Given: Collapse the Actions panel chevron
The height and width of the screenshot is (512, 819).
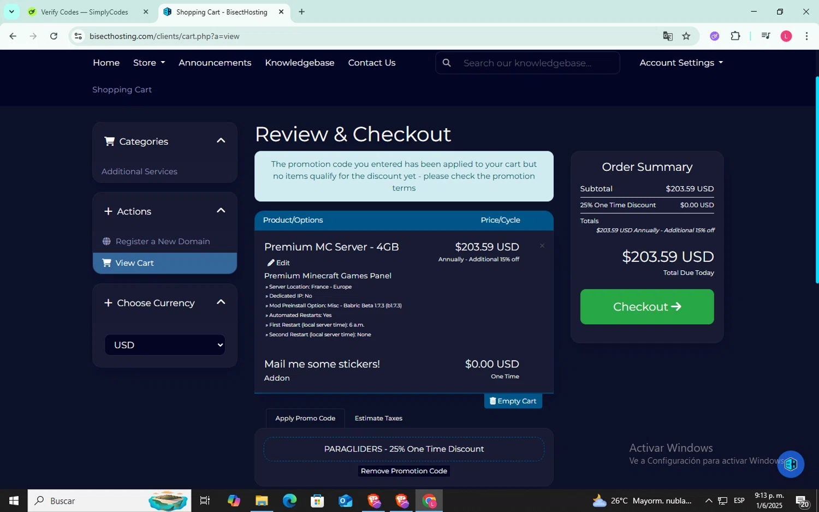Looking at the screenshot, I should 221,211.
